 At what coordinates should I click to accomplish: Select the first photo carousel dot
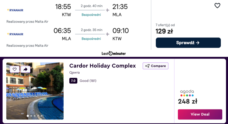[x=28, y=116]
